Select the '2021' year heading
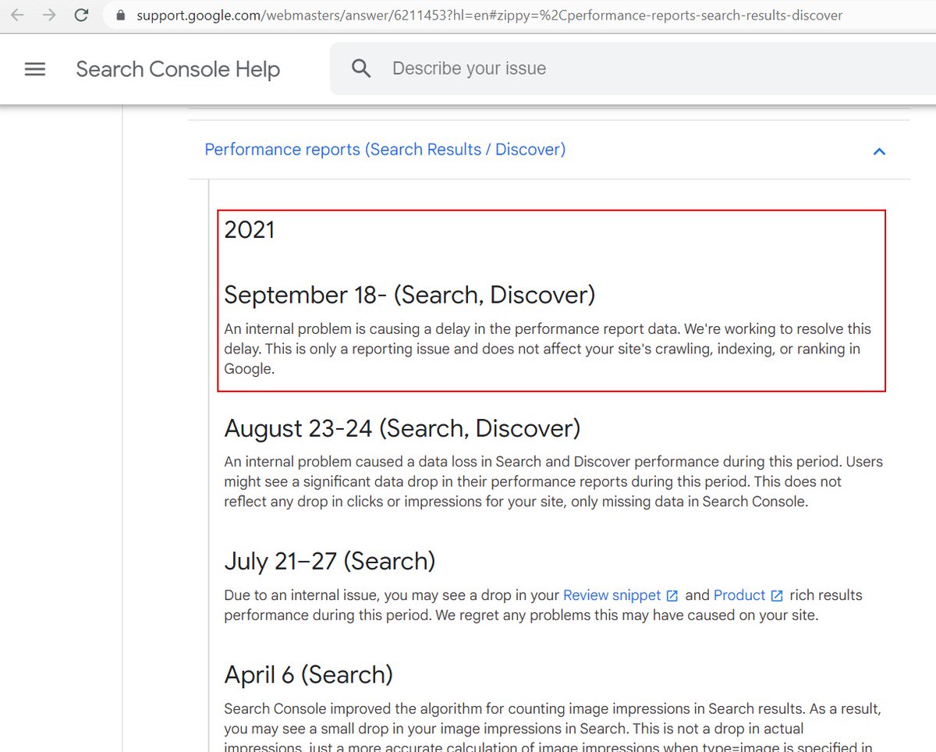 pos(250,229)
